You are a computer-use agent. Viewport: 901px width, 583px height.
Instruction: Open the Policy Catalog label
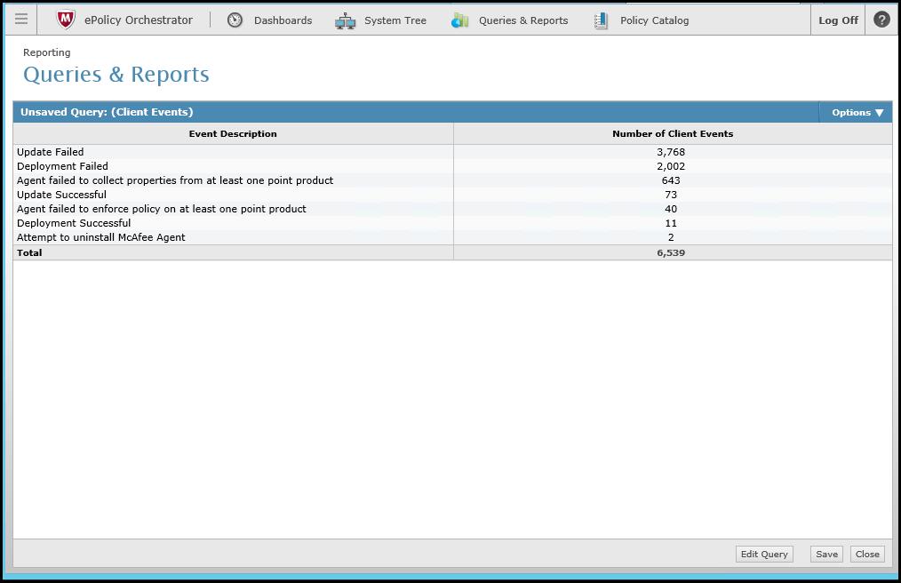pyautogui.click(x=655, y=20)
